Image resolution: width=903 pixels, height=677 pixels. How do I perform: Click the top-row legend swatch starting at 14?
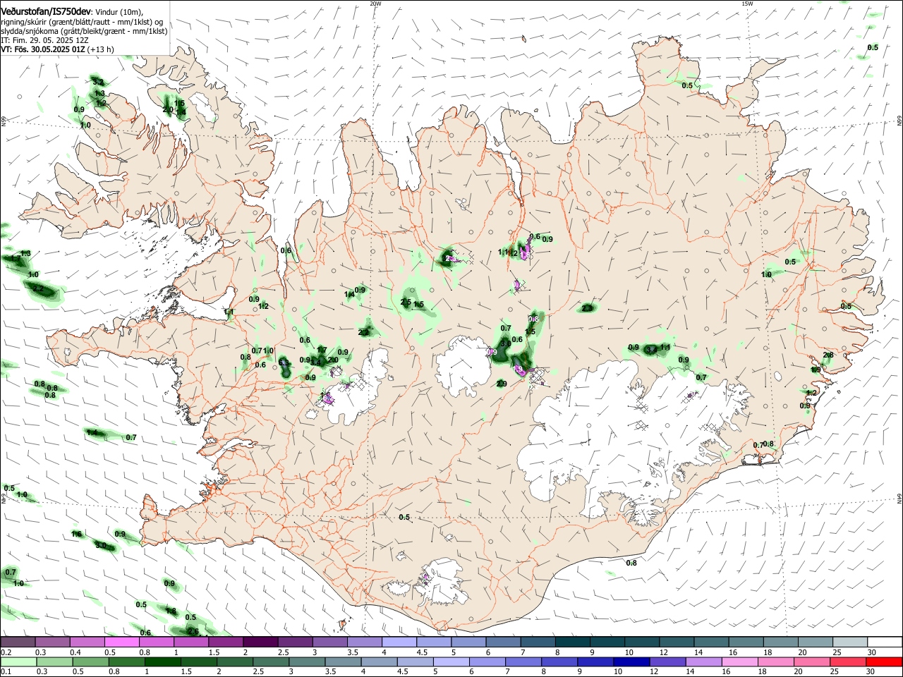point(711,642)
